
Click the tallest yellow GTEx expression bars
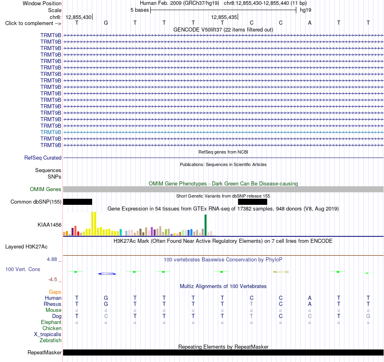tap(94, 224)
